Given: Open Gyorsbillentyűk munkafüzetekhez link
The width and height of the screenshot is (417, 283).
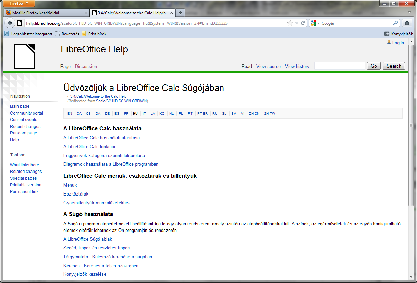Looking at the screenshot, I should tap(97, 203).
